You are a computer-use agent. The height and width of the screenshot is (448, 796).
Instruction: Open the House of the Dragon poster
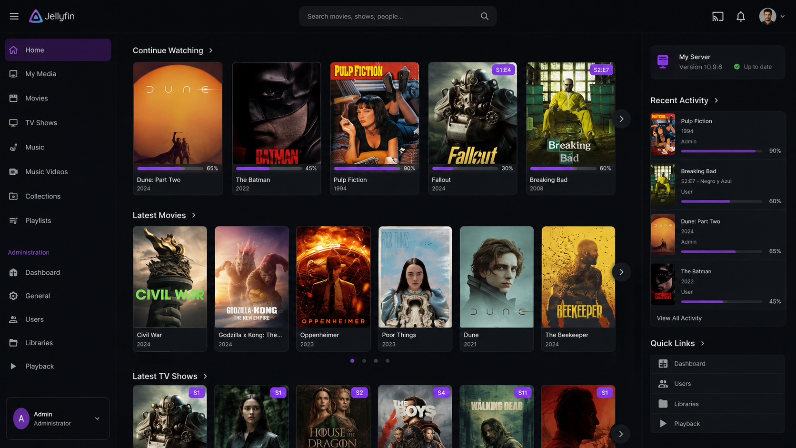(x=333, y=417)
